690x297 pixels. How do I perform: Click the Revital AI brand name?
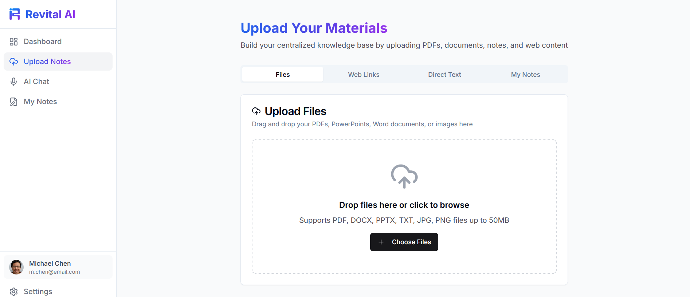[x=50, y=14]
